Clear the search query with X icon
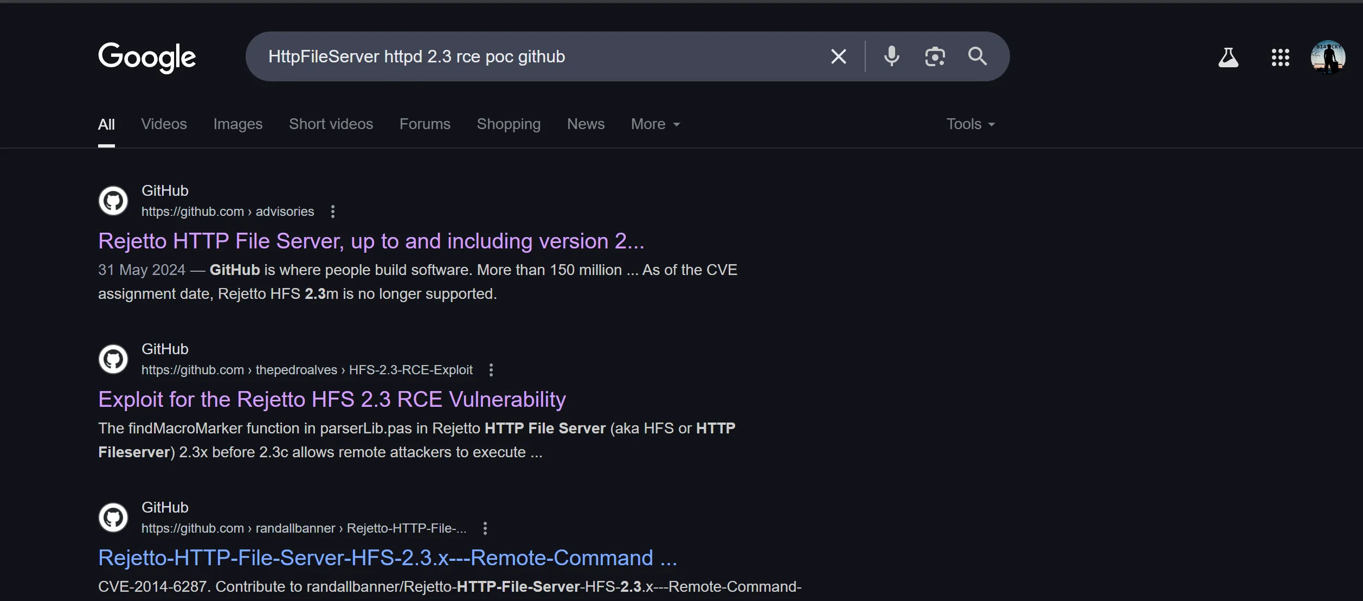The height and width of the screenshot is (601, 1363). click(838, 56)
